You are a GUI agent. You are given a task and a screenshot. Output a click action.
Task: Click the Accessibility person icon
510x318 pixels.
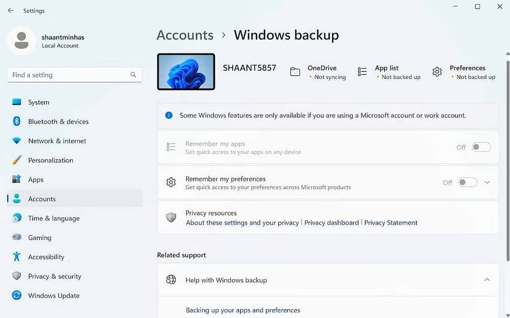pyautogui.click(x=15, y=257)
